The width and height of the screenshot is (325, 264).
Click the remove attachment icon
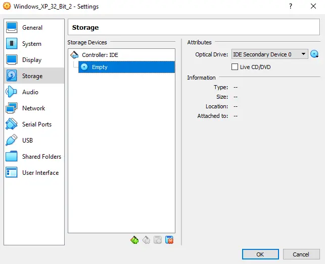(169, 240)
